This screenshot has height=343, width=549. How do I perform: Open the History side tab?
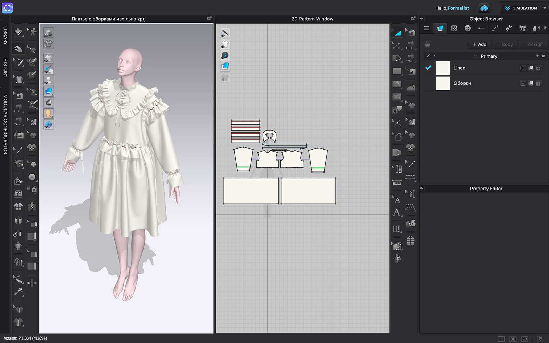5,68
